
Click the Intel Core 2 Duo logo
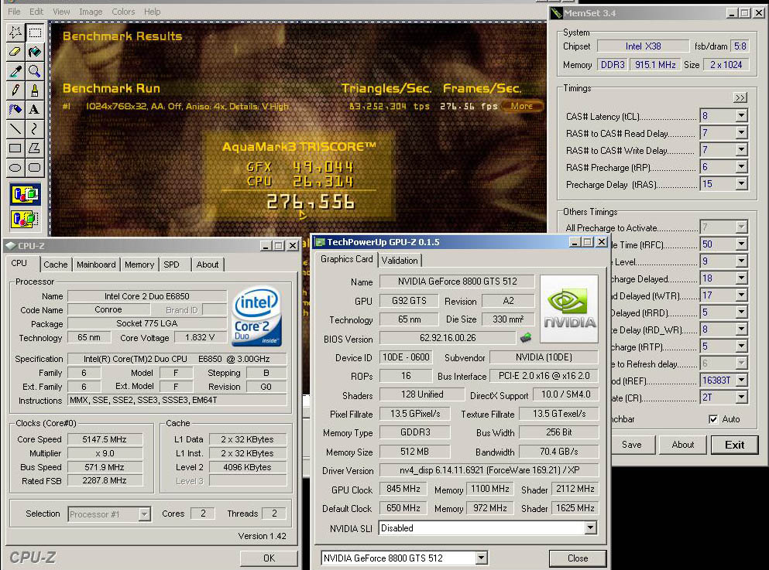click(257, 316)
